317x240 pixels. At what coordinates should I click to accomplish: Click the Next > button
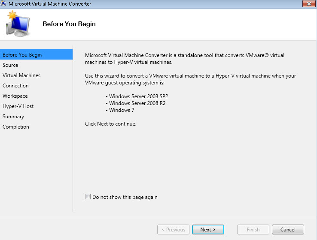[x=208, y=230]
